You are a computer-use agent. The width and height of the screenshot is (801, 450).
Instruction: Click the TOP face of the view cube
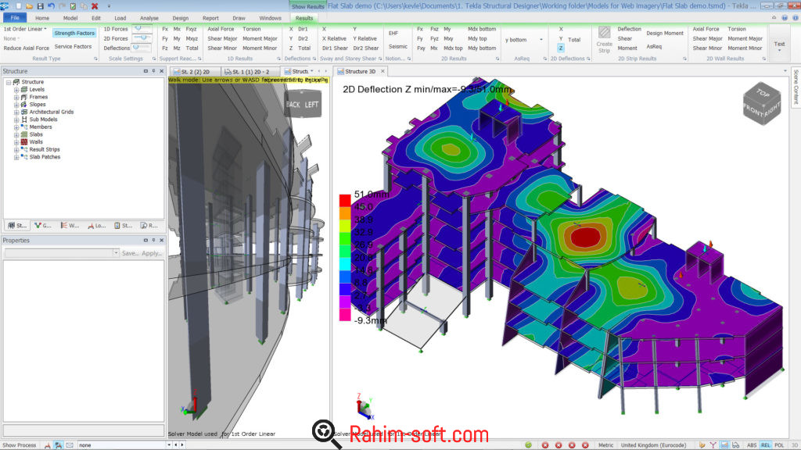tap(763, 93)
